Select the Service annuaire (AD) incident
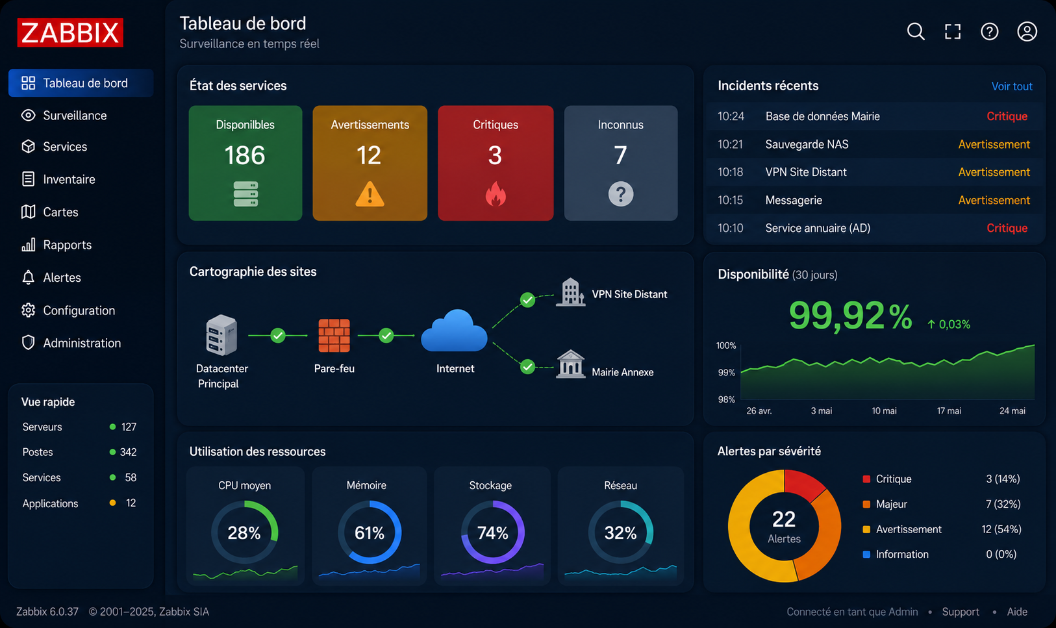Viewport: 1056px width, 628px height. (x=875, y=228)
